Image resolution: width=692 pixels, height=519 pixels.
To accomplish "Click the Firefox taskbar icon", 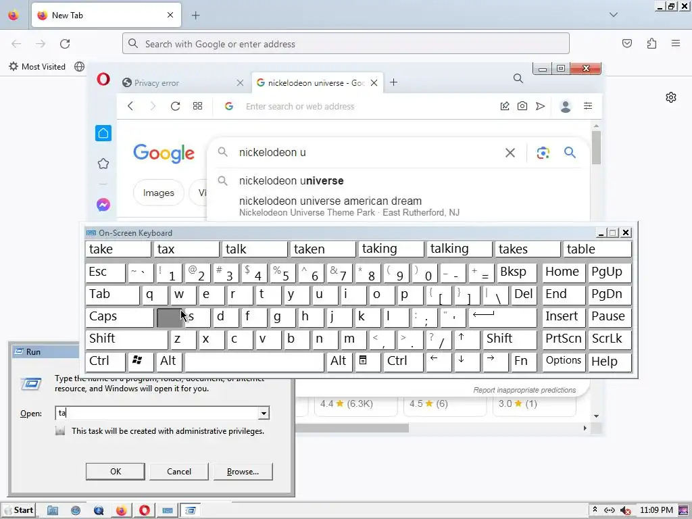I will point(122,511).
